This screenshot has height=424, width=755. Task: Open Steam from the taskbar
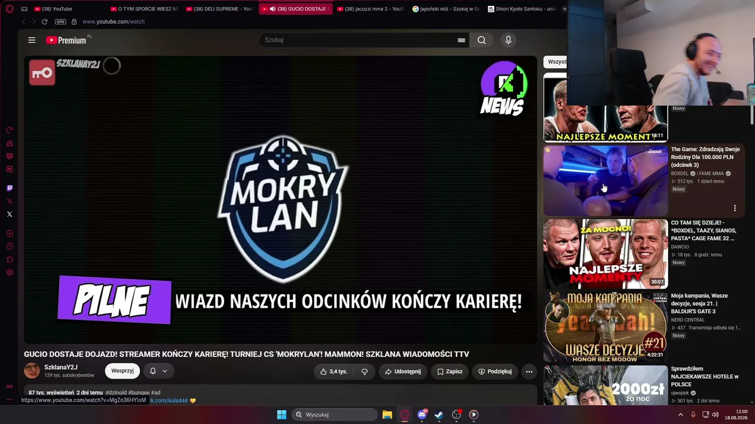click(x=439, y=415)
